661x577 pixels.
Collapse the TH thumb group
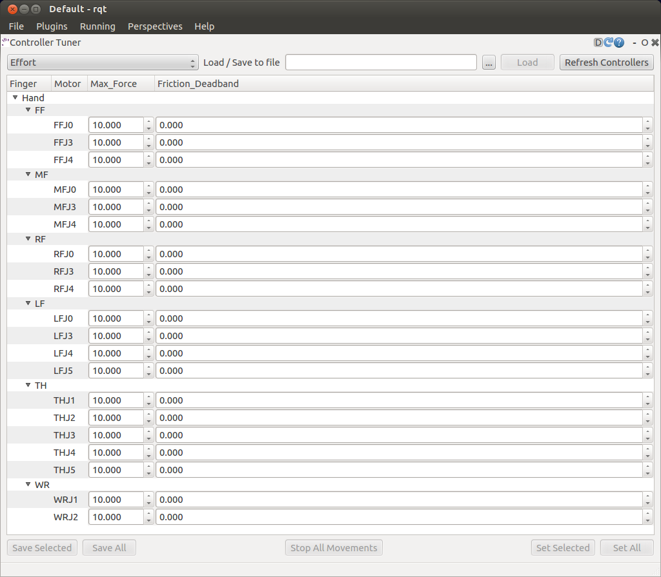28,386
